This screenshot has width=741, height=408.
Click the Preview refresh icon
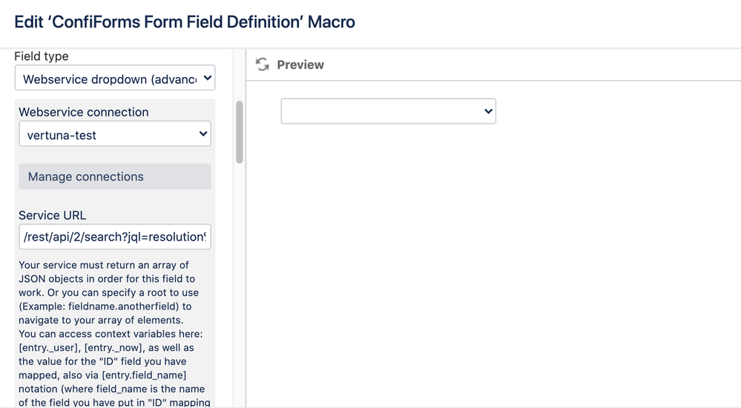[263, 64]
